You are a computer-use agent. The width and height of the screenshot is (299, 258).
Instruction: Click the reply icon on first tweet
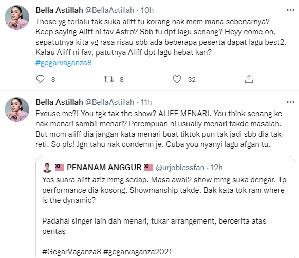click(40, 79)
